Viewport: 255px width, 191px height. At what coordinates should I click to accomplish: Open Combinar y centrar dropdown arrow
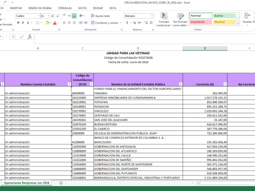coord(121,23)
